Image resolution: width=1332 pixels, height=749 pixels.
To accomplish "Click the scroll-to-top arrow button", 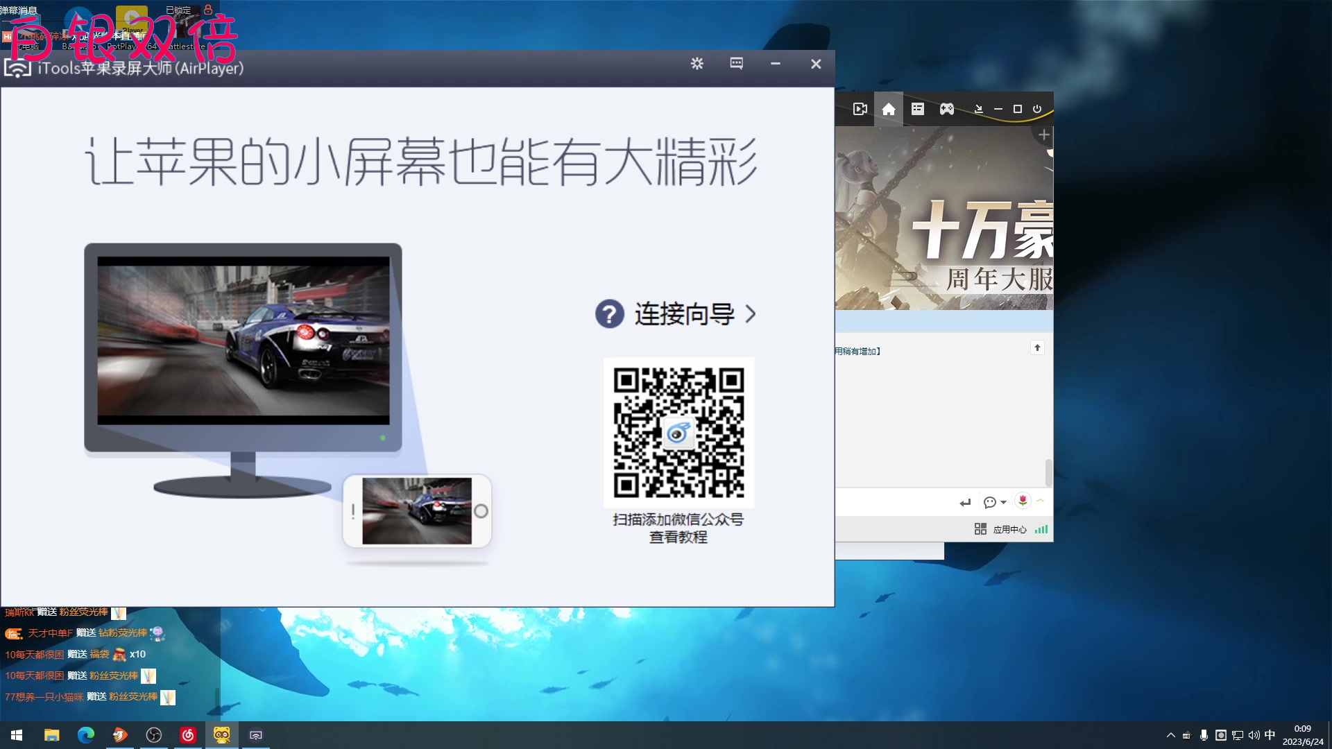I will 1037,347.
